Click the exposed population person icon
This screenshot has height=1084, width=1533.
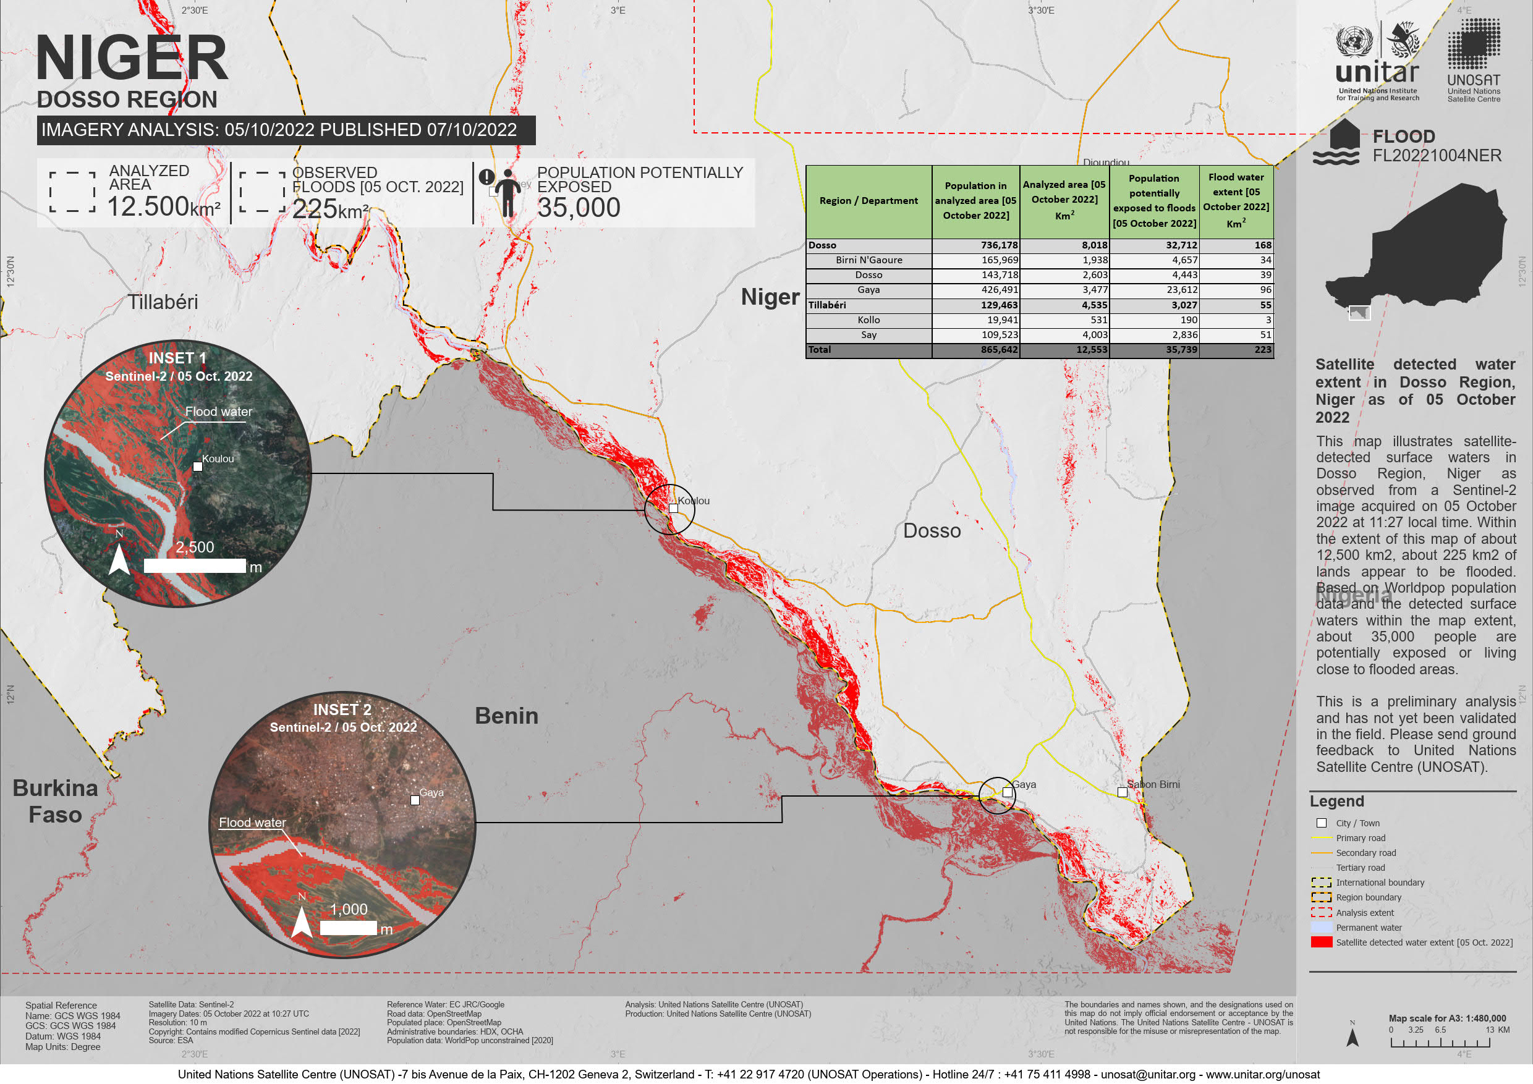(508, 193)
